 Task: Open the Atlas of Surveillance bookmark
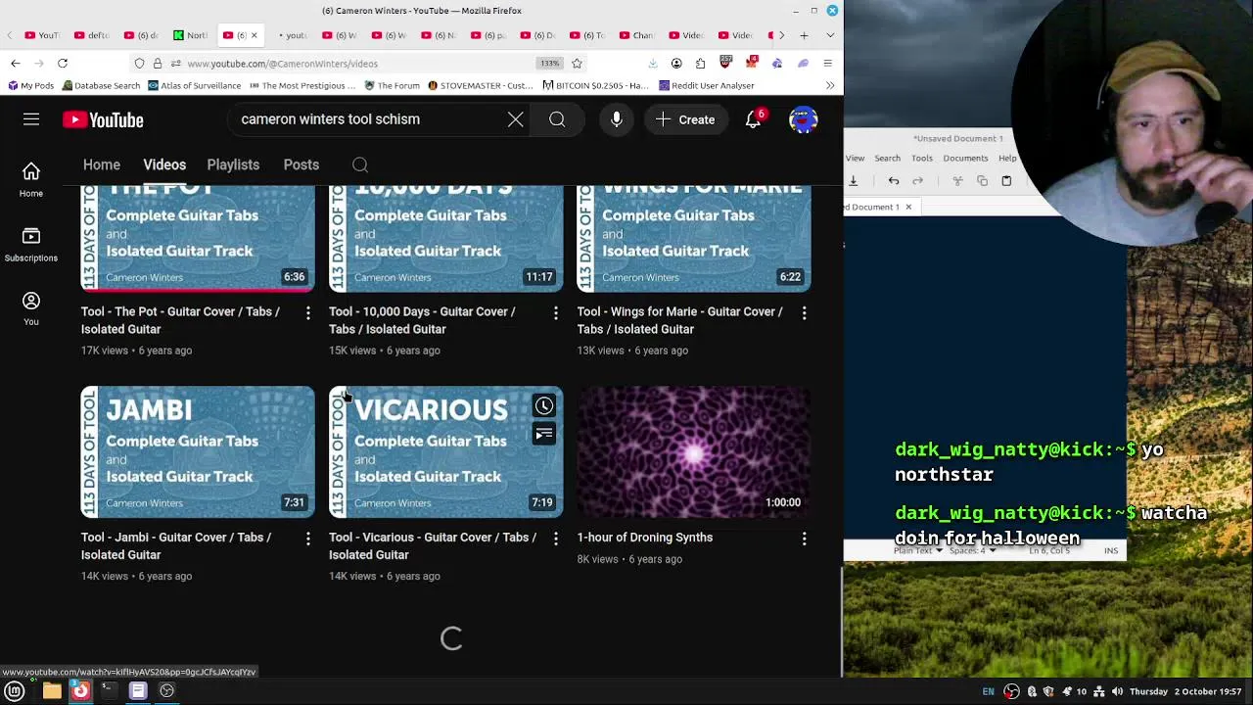(195, 85)
